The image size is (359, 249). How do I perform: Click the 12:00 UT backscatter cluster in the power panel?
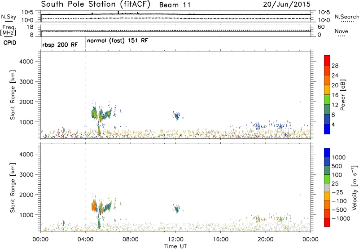(177, 116)
